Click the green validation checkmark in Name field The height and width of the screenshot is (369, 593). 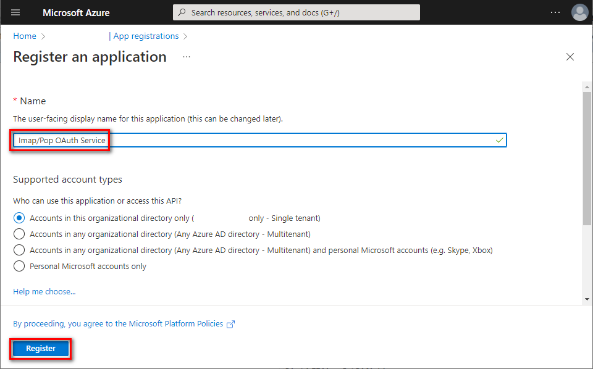(499, 140)
